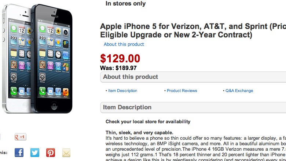The height and width of the screenshot is (161, 286).
Task: Click 'Check your local store for availability' text
Action: [x=148, y=122]
